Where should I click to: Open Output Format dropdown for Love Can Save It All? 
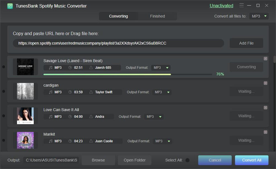point(154,117)
